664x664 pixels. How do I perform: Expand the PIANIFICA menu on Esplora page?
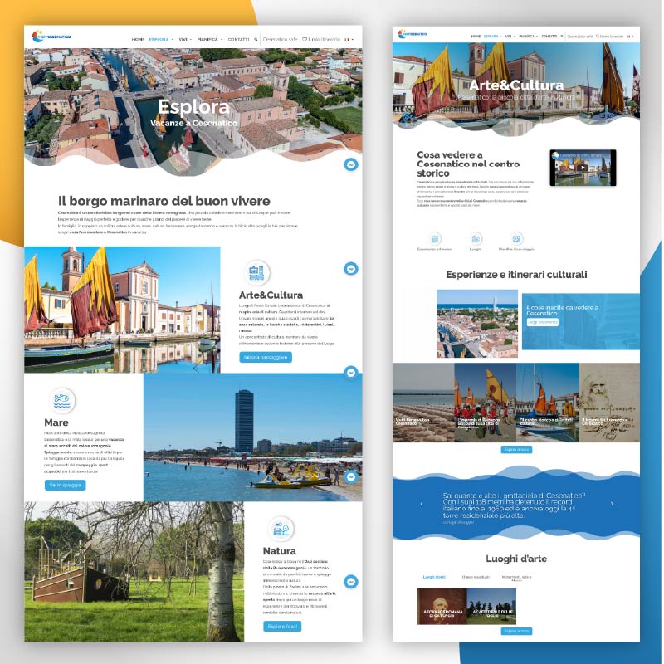click(x=210, y=39)
